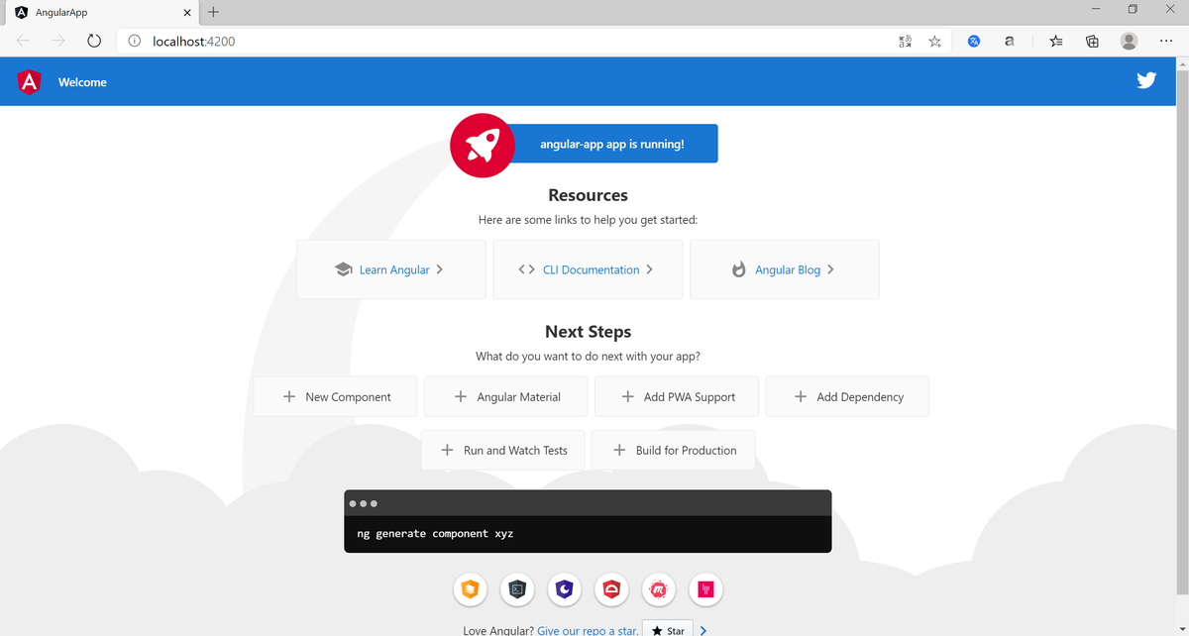Viewport: 1189px width, 636px height.
Task: Open the Angular CLI terminal shield icon
Action: (517, 589)
